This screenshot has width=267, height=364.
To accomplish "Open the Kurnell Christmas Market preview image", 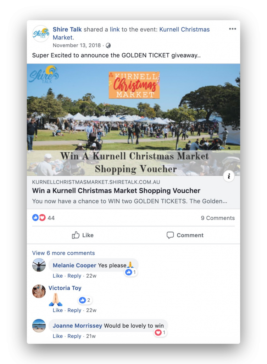I will point(133,120).
